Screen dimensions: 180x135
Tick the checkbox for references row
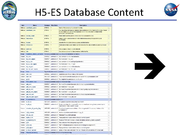tap(109, 45)
